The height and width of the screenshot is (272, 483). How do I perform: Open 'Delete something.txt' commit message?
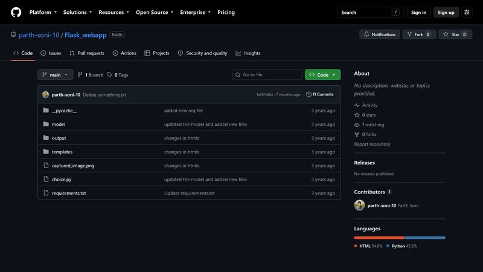[104, 95]
